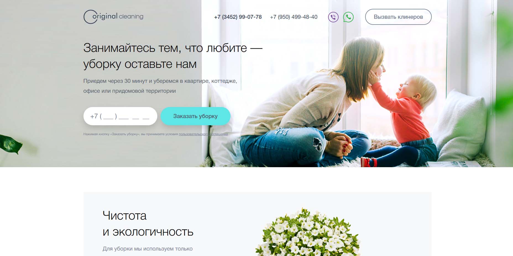
Task: Click the circular Original Cleaning logo mark
Action: click(x=90, y=17)
